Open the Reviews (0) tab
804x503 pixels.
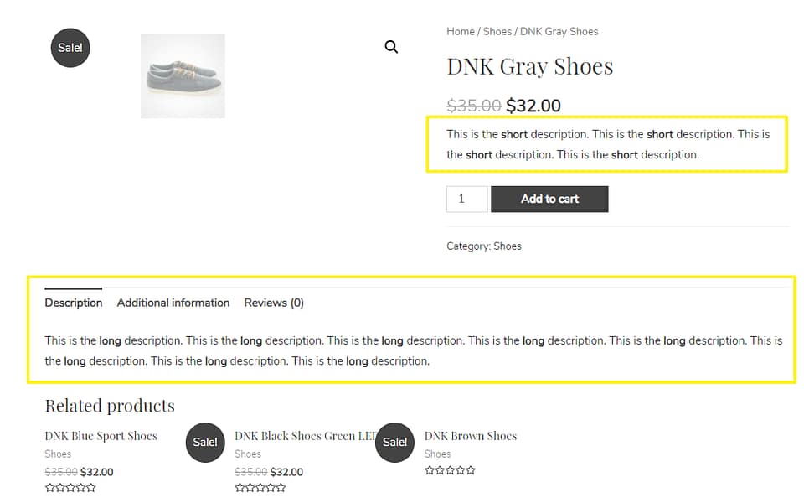tap(273, 303)
